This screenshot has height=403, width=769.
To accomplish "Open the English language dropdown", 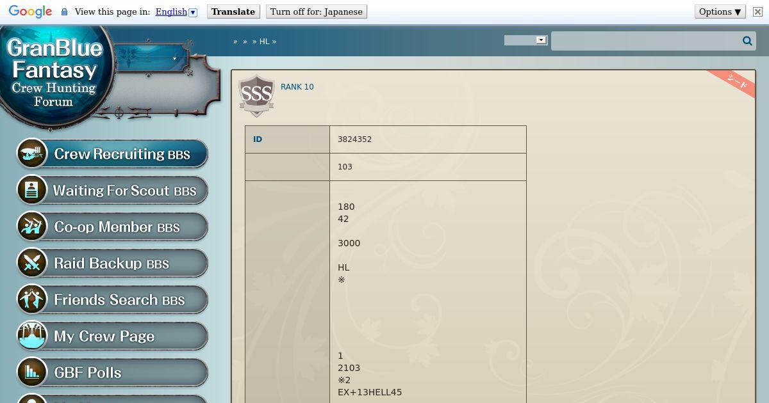I will [176, 12].
